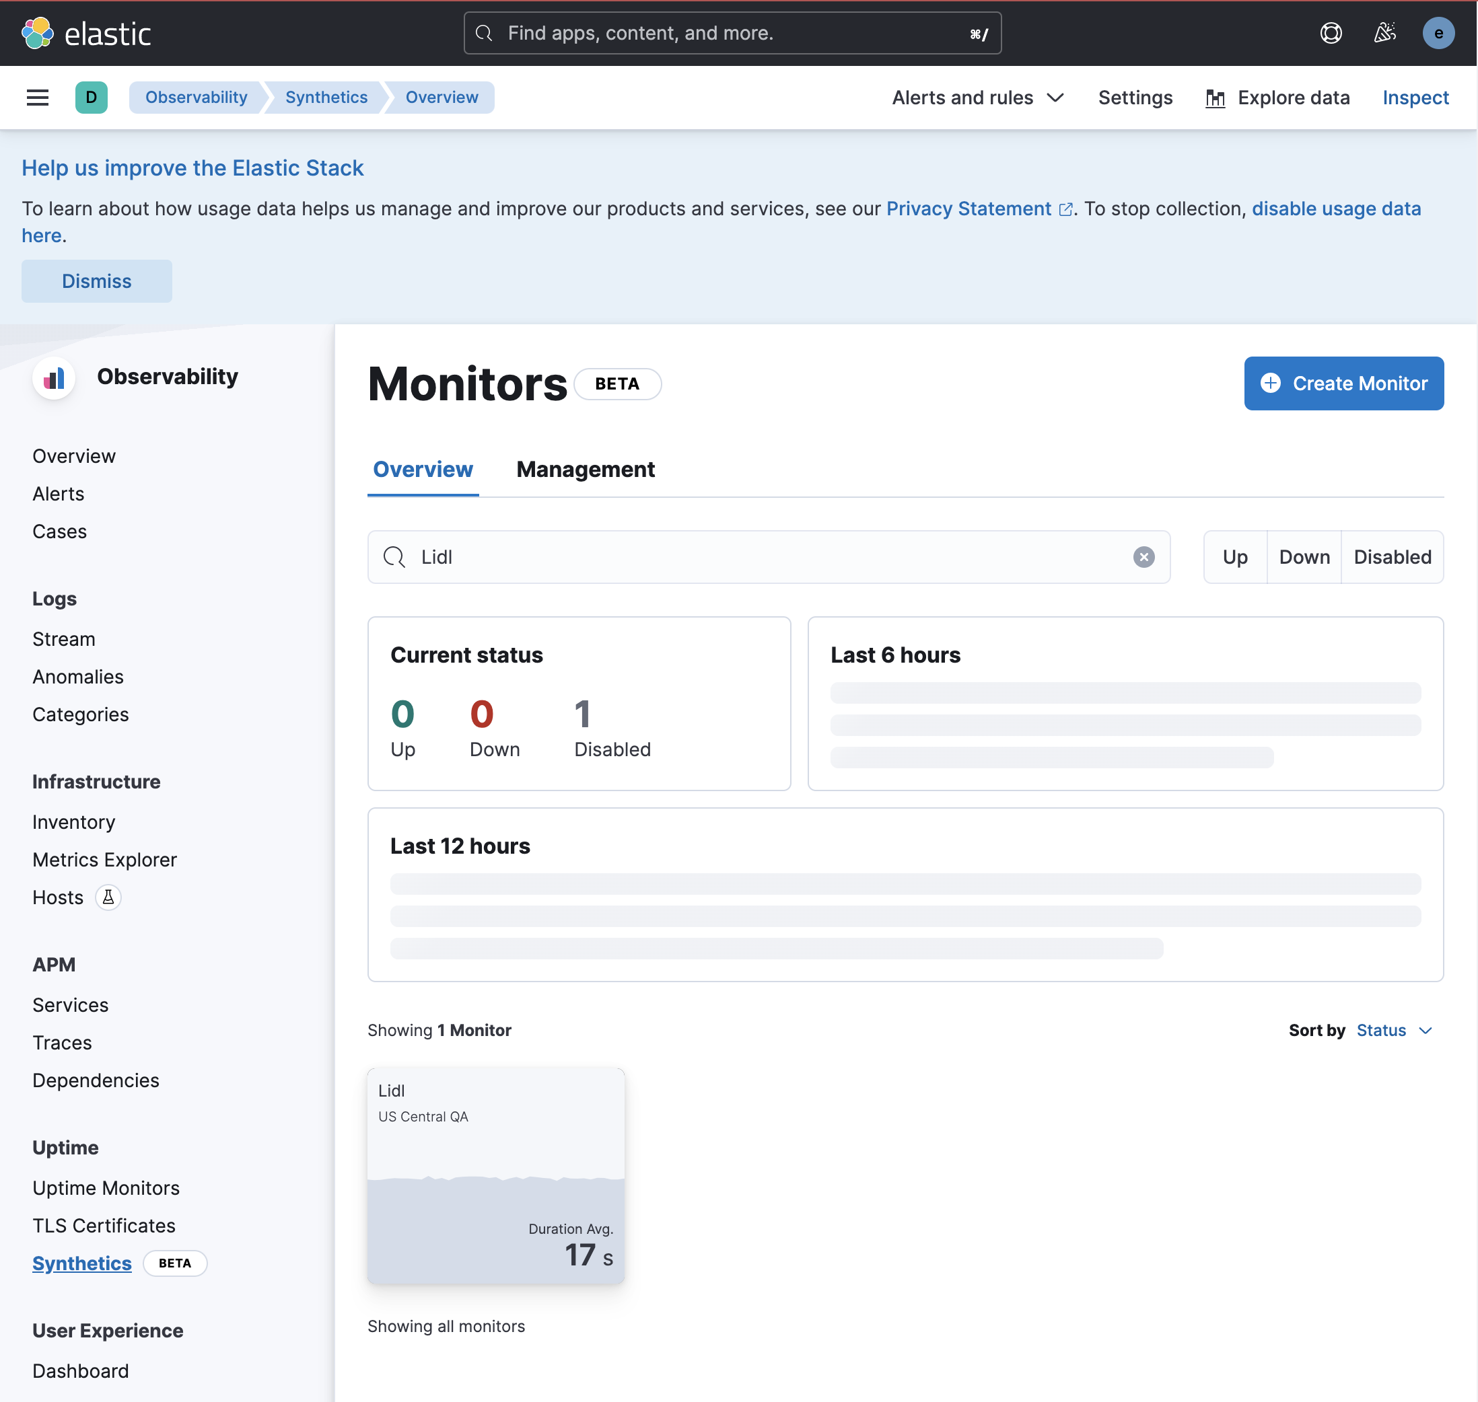
Task: Enable the Down status filter
Action: tap(1304, 557)
